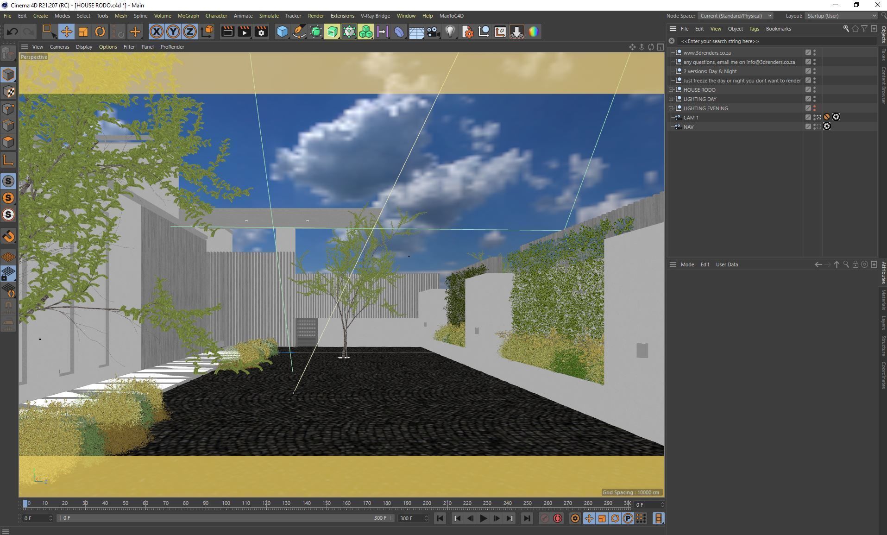Click the Camera object icon
The height and width of the screenshot is (535, 887).
coord(433,31)
